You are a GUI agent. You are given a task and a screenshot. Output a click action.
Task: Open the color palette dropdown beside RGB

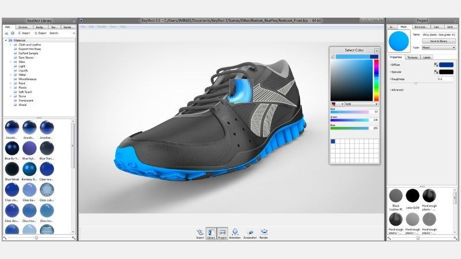point(337,104)
